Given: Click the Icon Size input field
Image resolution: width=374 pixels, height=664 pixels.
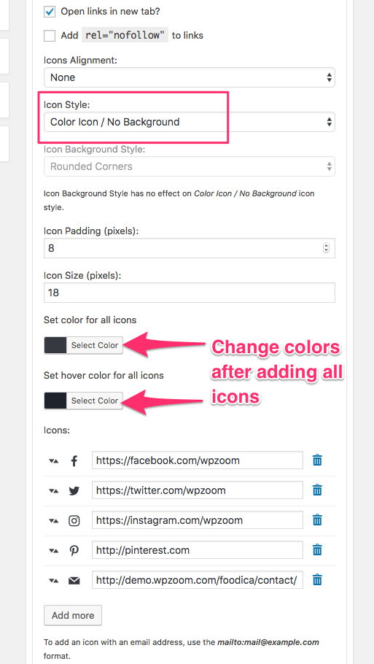Looking at the screenshot, I should pyautogui.click(x=190, y=293).
